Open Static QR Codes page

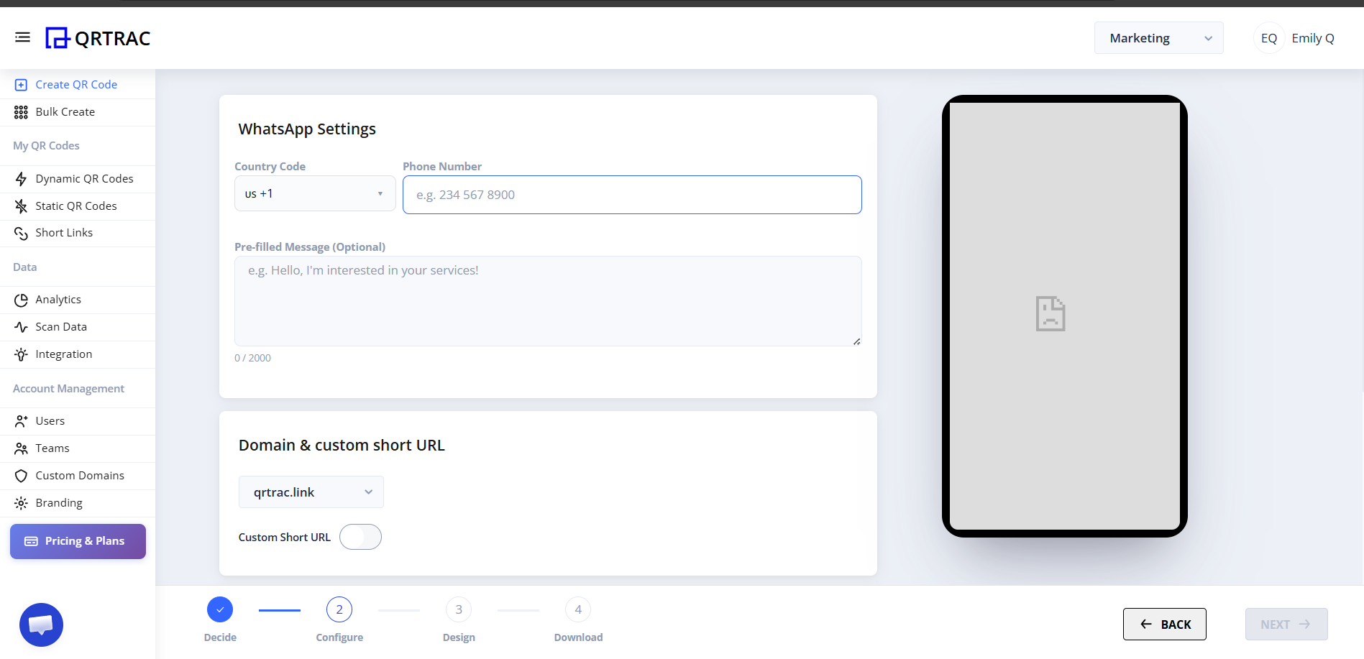(x=78, y=206)
